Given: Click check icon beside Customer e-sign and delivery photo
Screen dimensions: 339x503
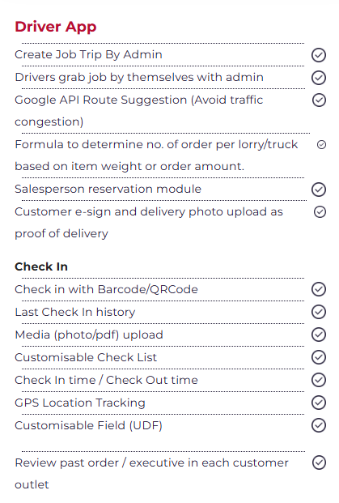Looking at the screenshot, I should tap(320, 211).
